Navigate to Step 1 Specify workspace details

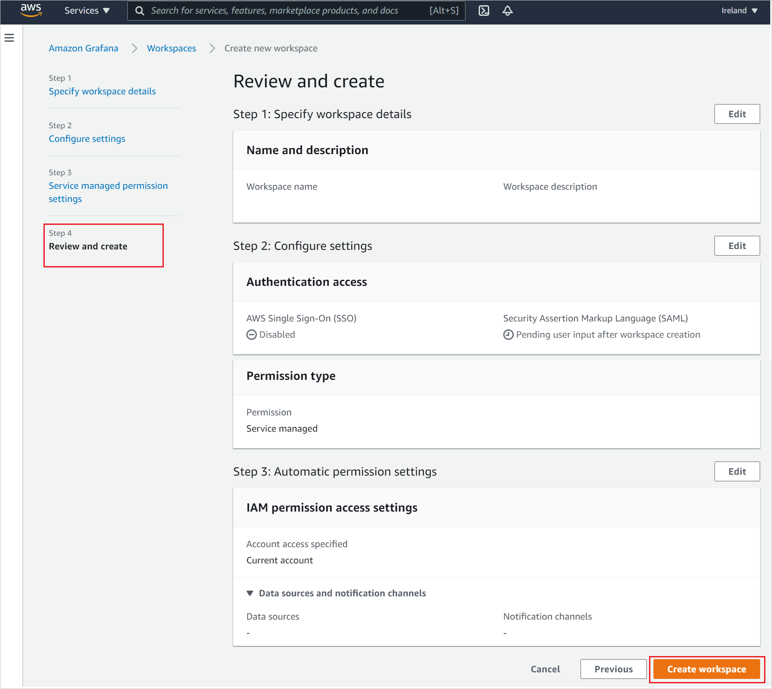point(102,91)
